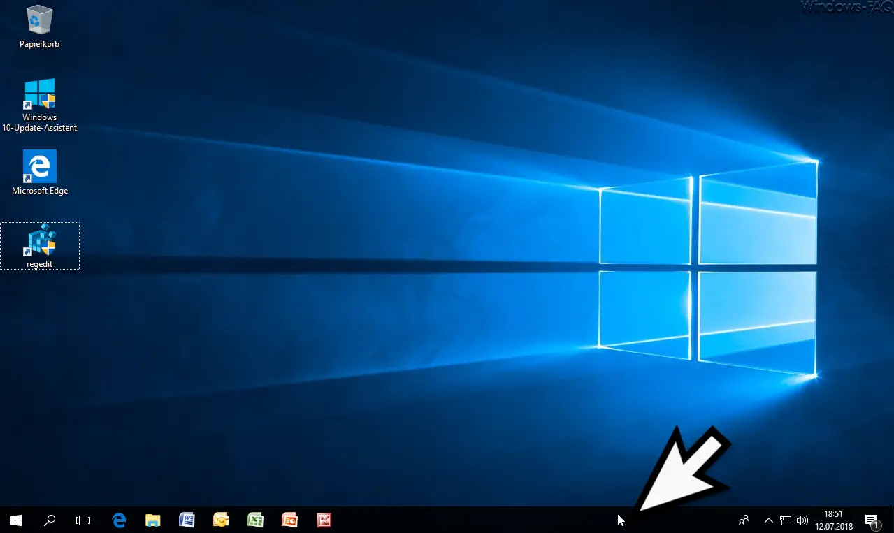Click Show desktop sliver at taskbar end
894x533 pixels.
891,520
